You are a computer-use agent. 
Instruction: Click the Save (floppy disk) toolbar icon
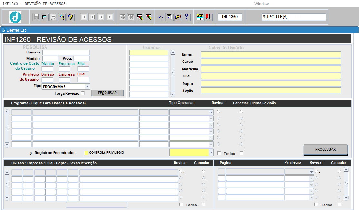point(36,17)
